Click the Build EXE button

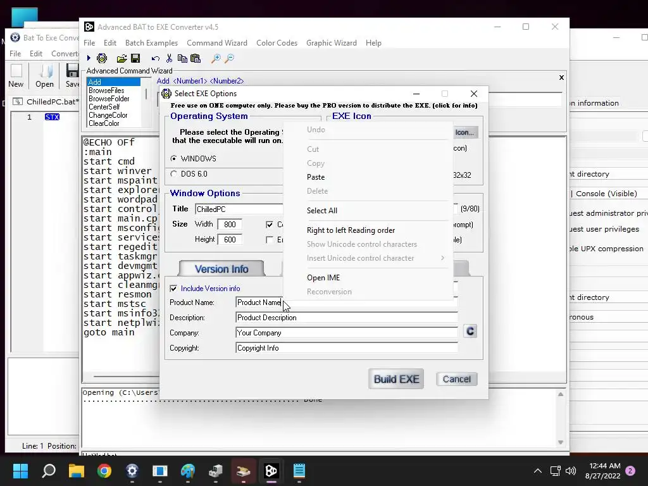[x=396, y=379]
